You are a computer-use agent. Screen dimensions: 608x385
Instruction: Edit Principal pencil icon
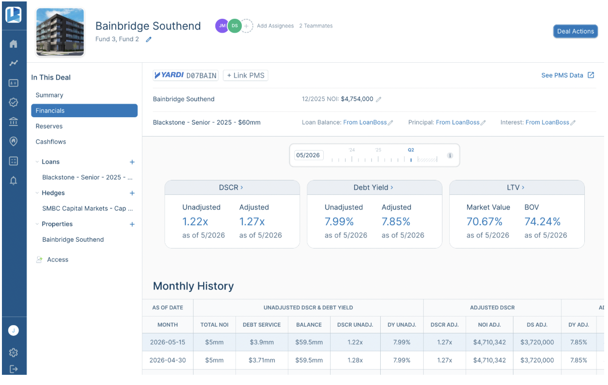(x=483, y=123)
